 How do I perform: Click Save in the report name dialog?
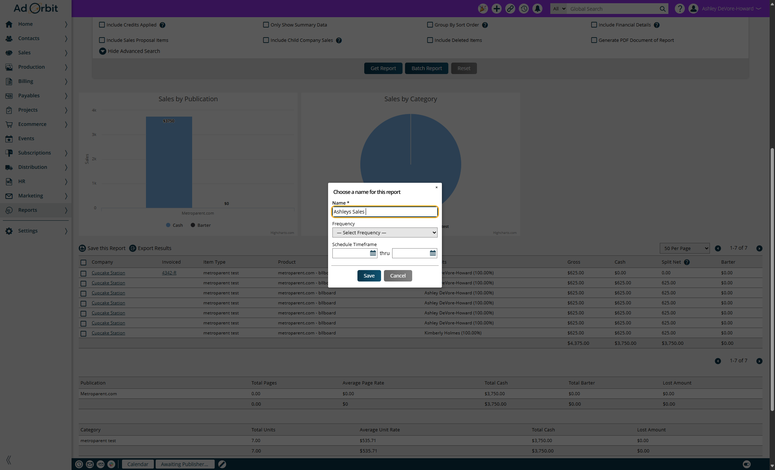click(x=369, y=276)
